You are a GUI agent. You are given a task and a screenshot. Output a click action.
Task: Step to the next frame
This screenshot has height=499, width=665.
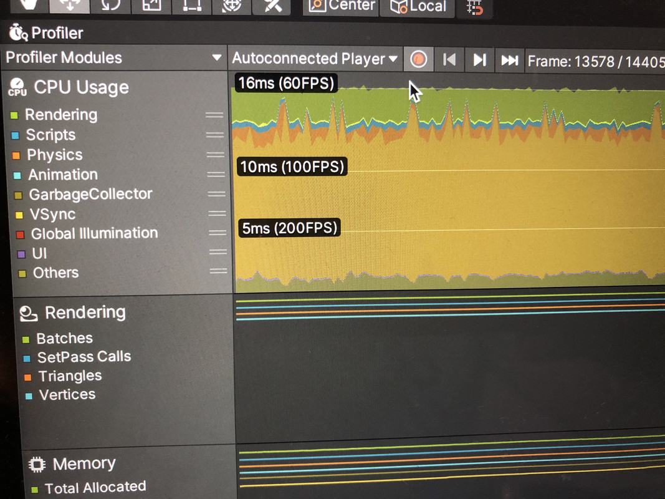[480, 61]
